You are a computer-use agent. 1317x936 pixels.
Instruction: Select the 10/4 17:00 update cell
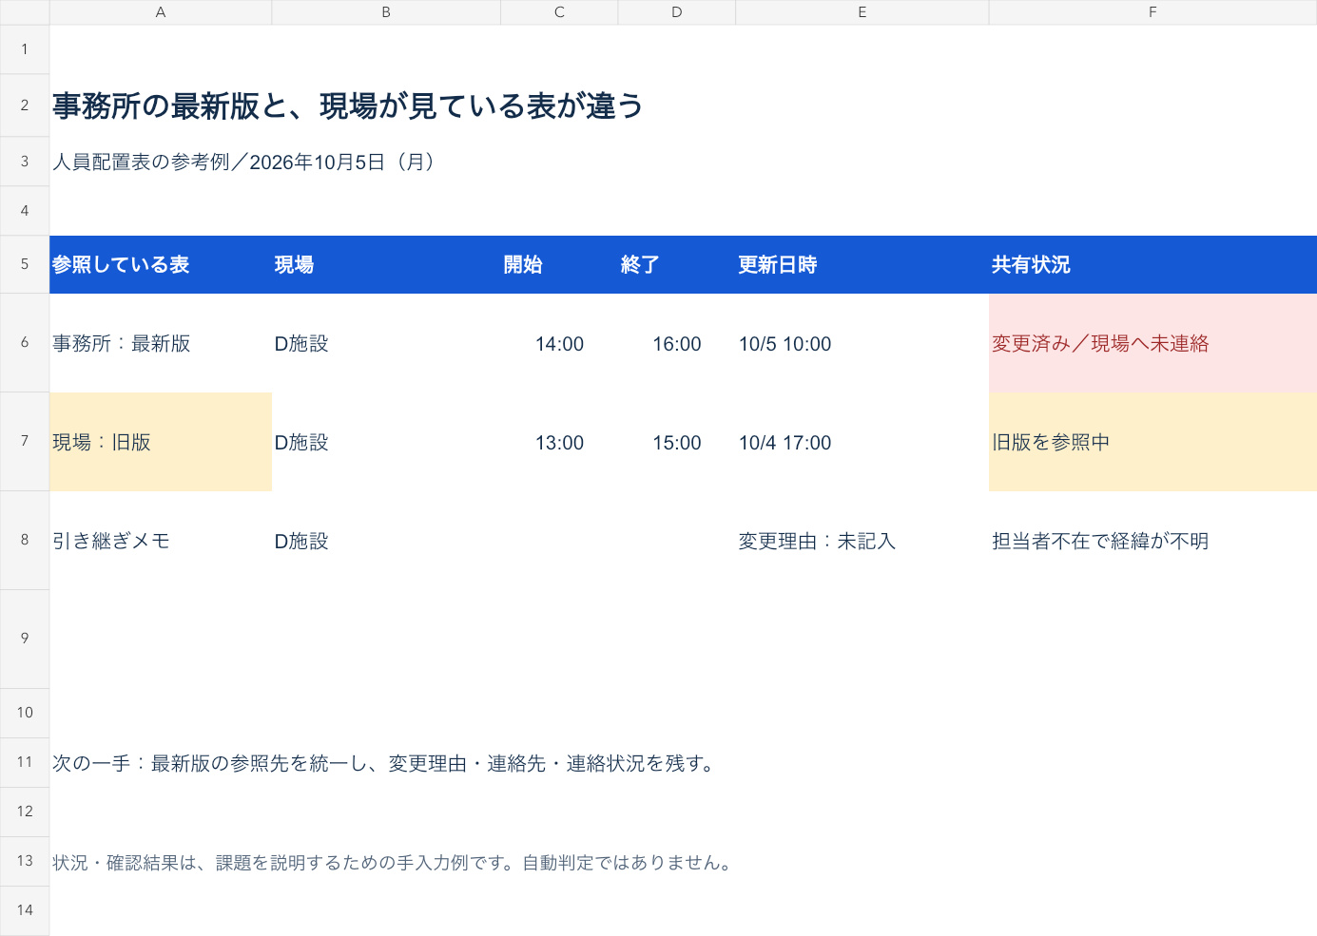pyautogui.click(x=862, y=442)
